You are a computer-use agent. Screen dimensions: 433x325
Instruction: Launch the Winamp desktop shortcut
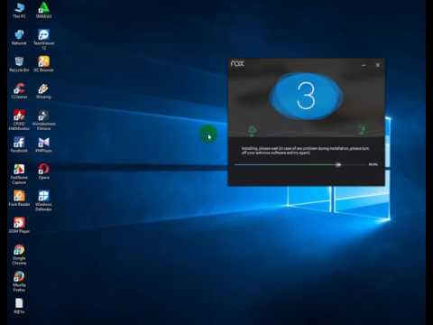[44, 91]
